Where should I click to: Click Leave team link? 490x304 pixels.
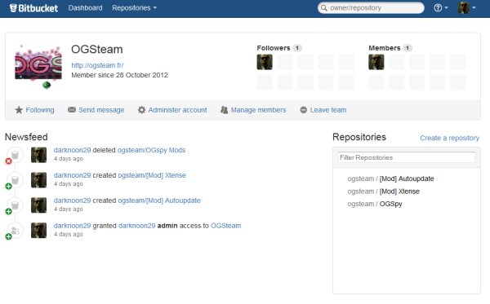pyautogui.click(x=328, y=110)
